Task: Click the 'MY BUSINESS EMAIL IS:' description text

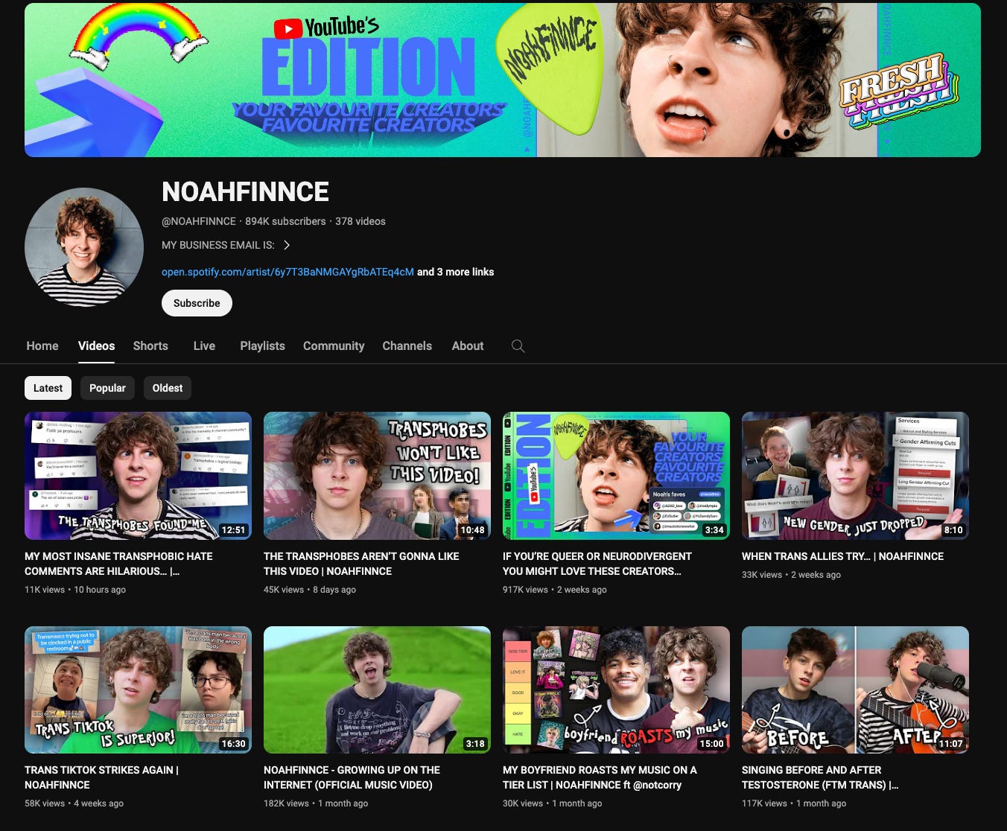Action: tap(218, 245)
